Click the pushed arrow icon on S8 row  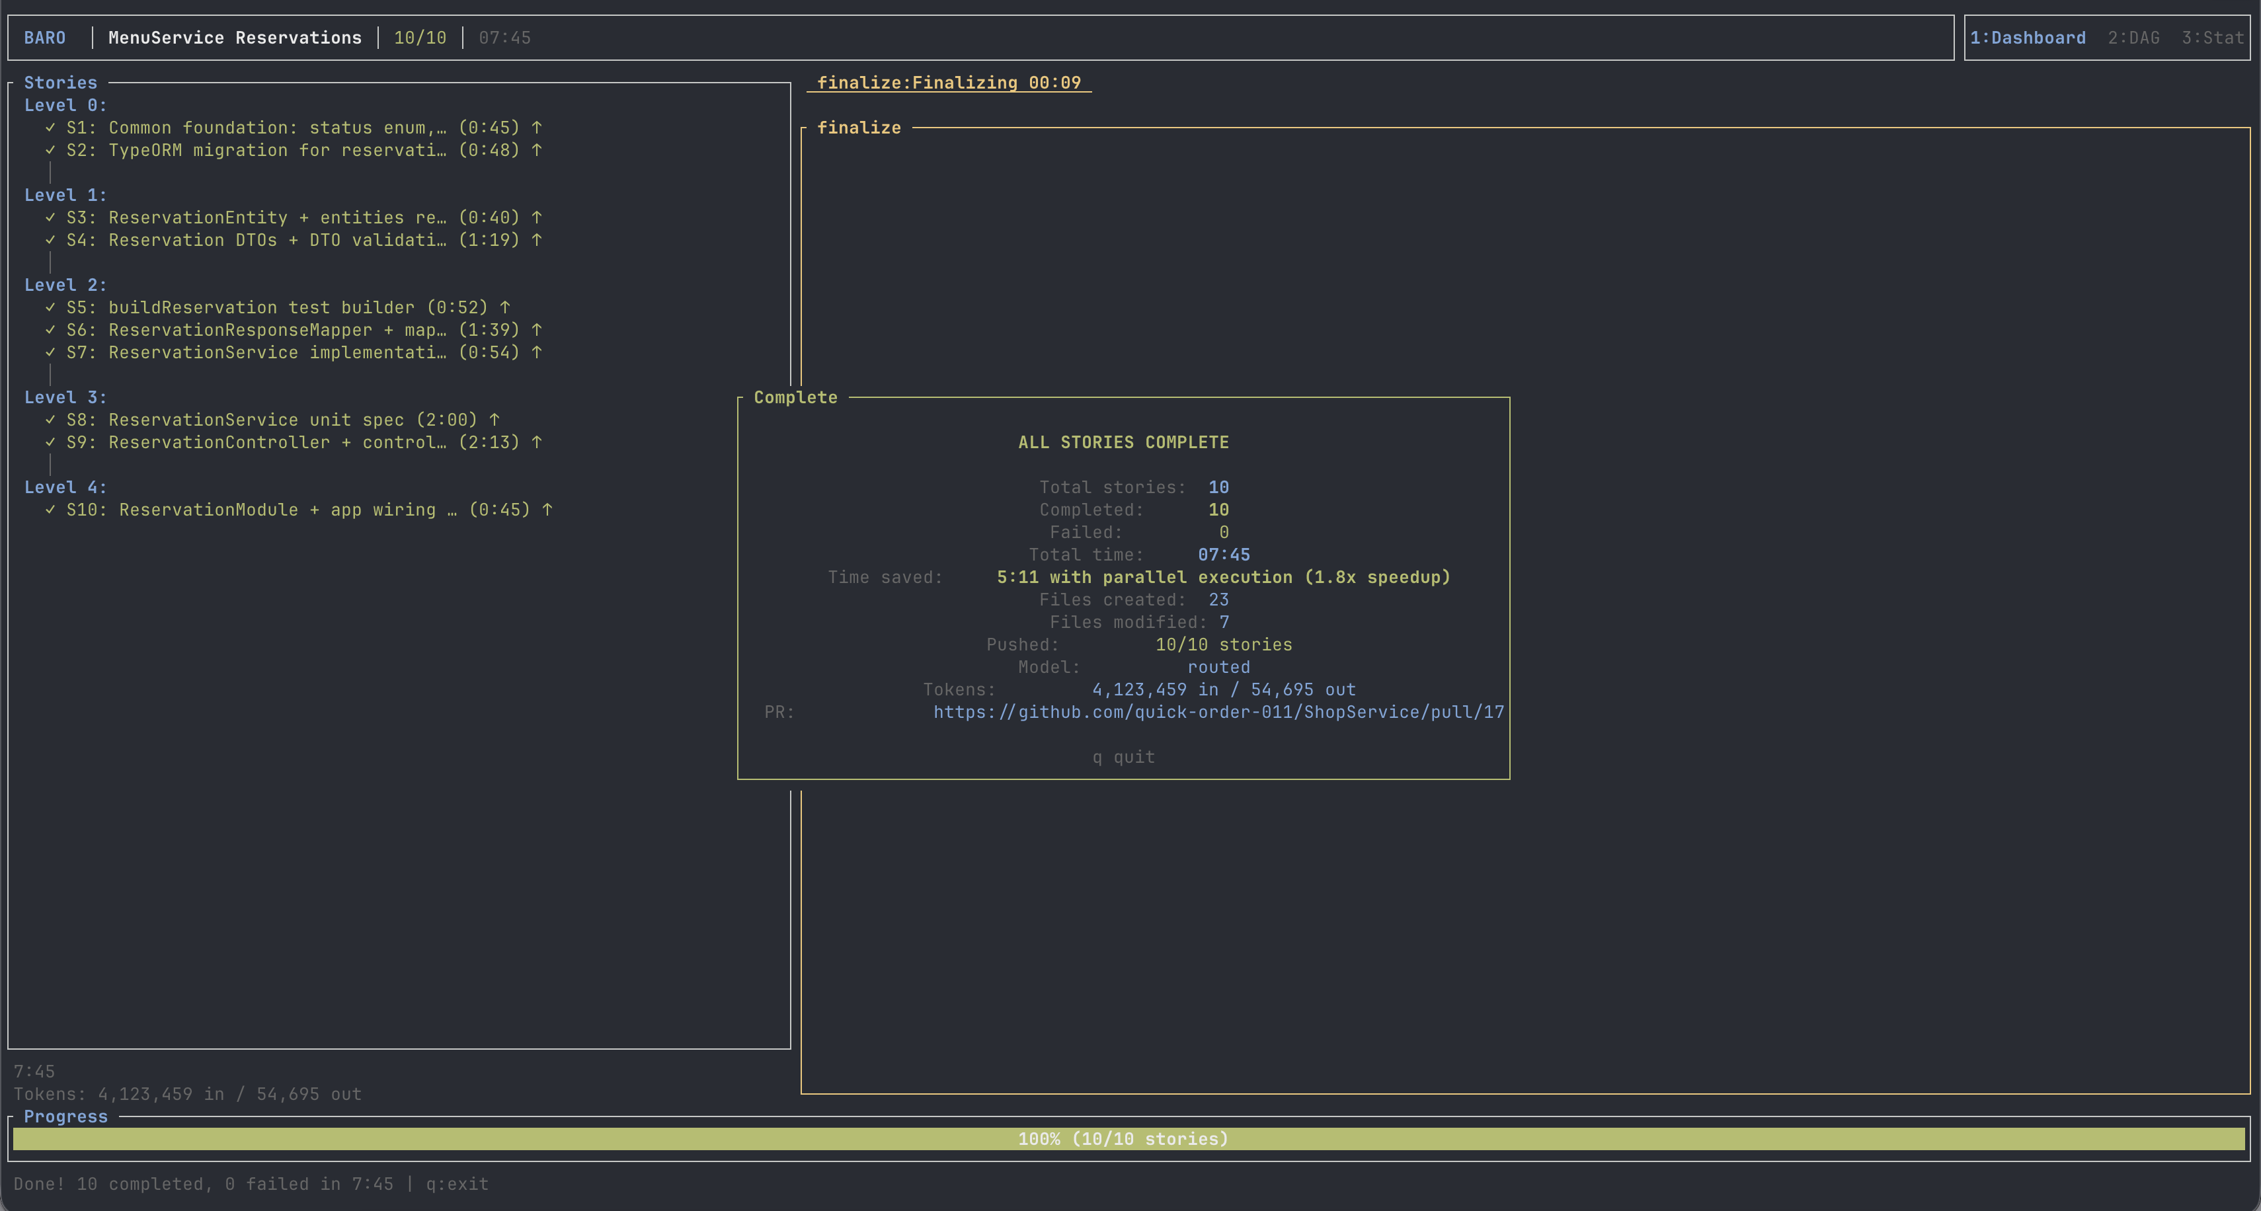click(x=494, y=420)
